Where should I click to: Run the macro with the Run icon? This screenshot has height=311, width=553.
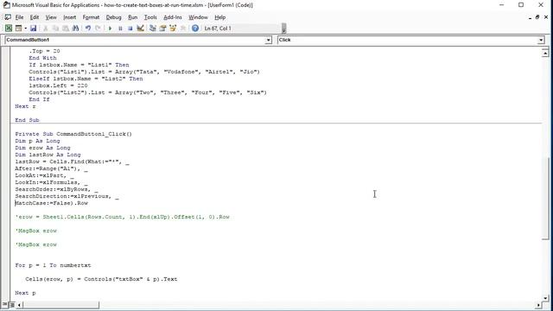[x=110, y=29]
